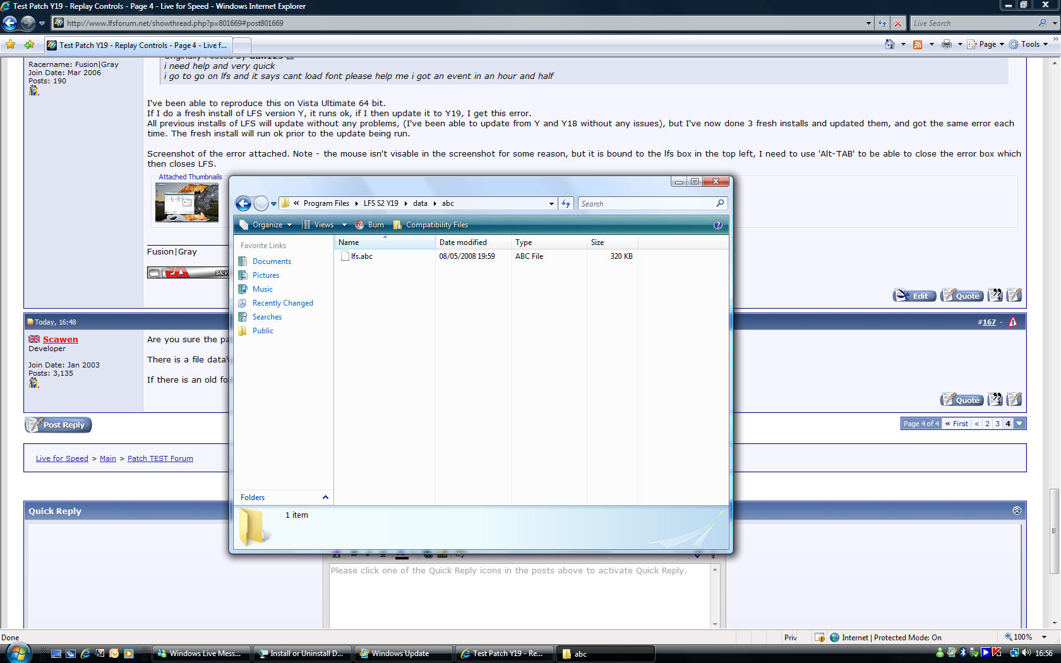Select the Test Patch Y19 browser tab

point(138,45)
